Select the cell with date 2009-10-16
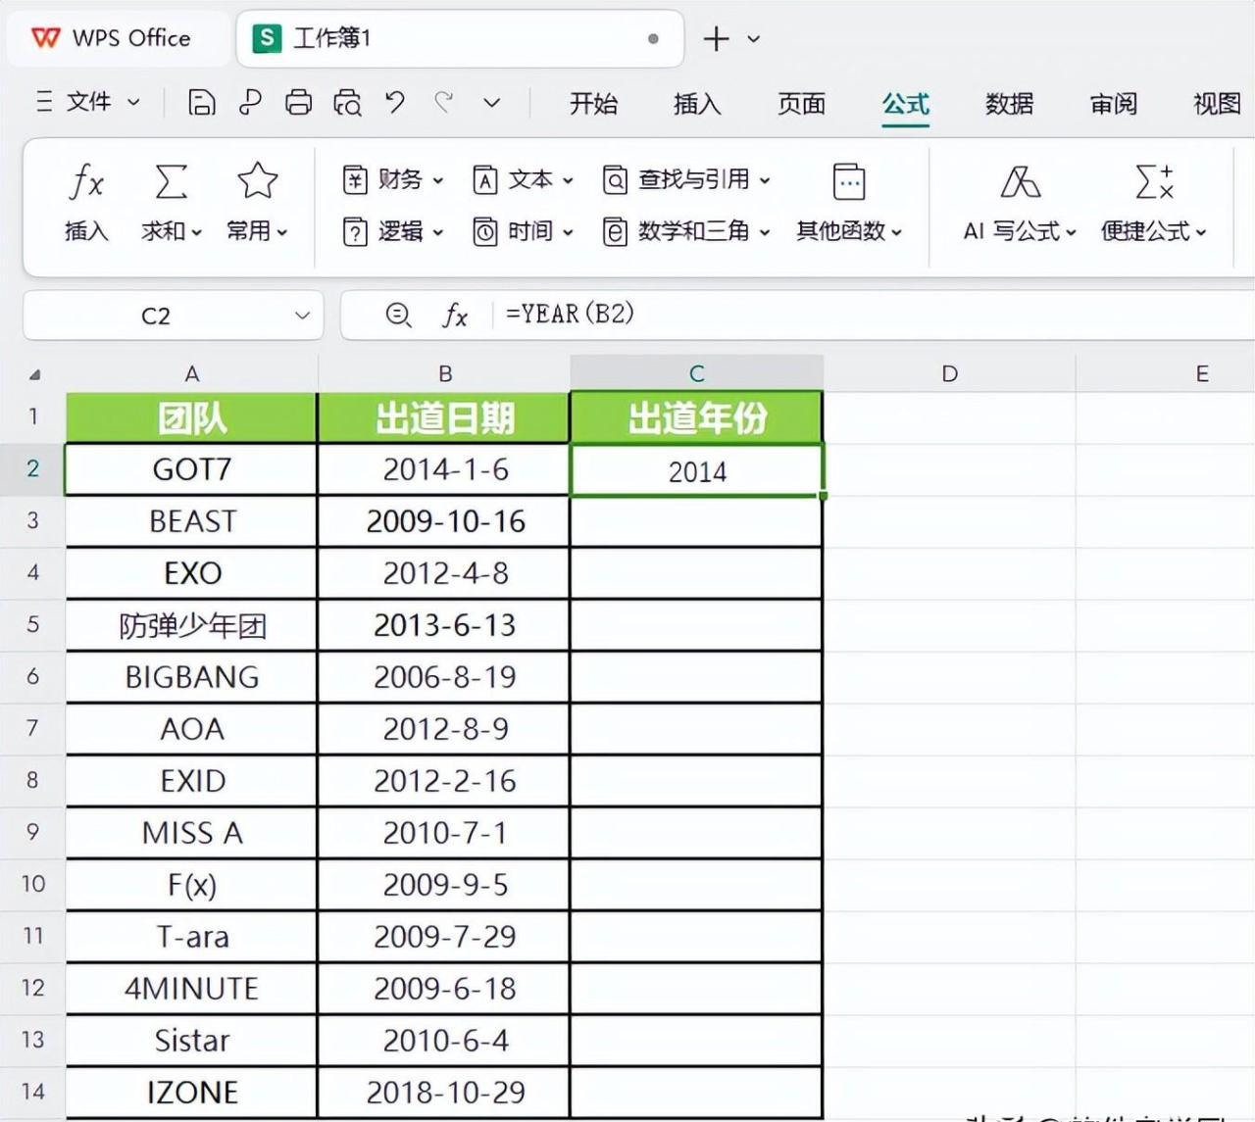1255x1122 pixels. [x=445, y=521]
